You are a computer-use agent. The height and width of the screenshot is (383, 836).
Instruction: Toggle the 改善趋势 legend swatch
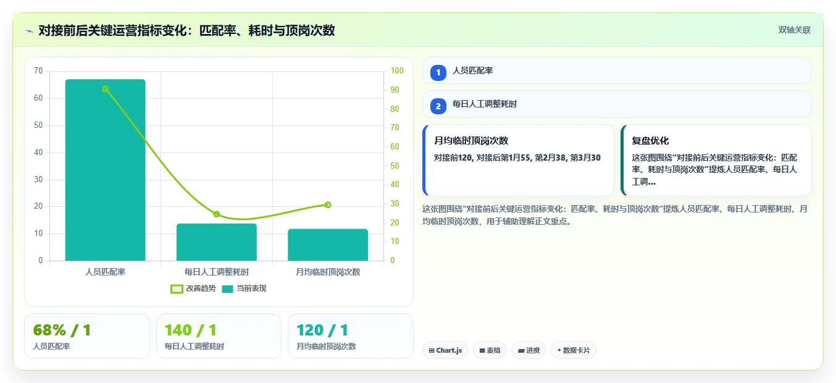177,288
